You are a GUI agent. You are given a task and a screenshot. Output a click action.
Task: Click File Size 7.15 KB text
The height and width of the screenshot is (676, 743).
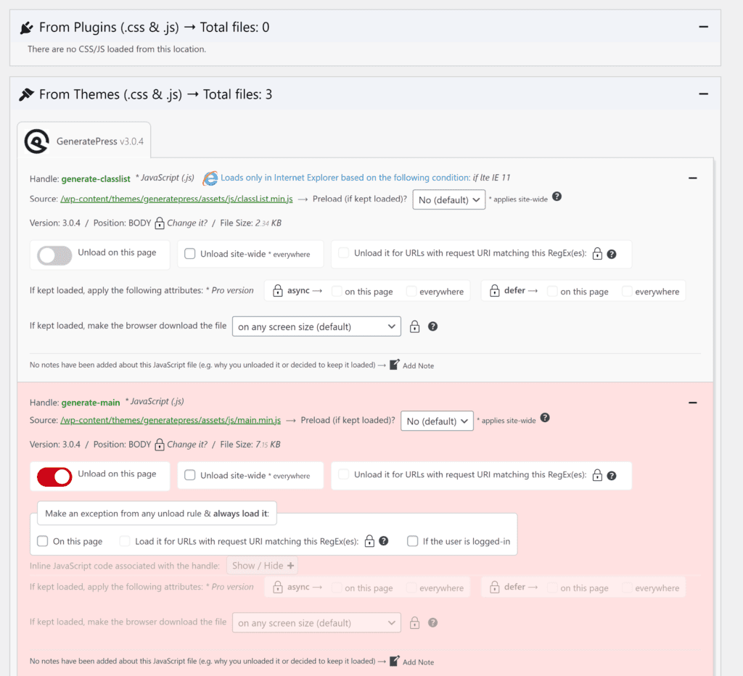click(x=250, y=445)
